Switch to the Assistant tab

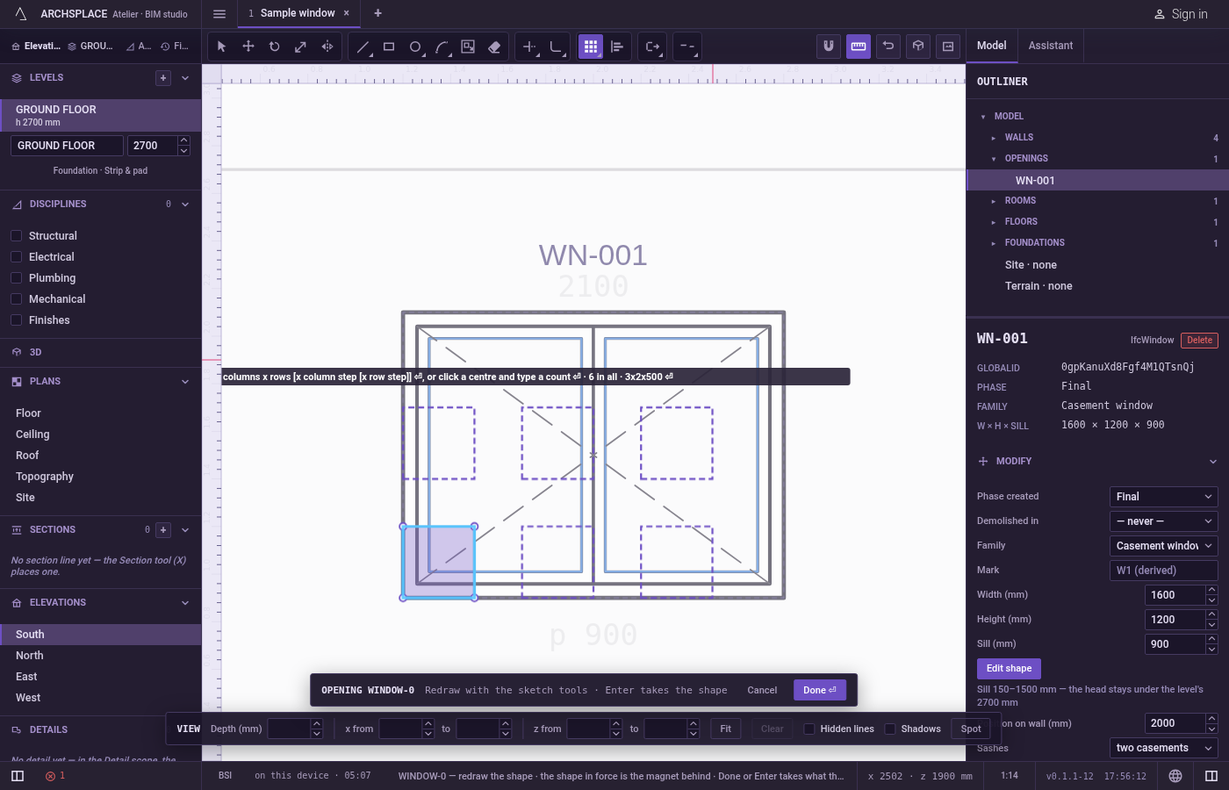1051,46
